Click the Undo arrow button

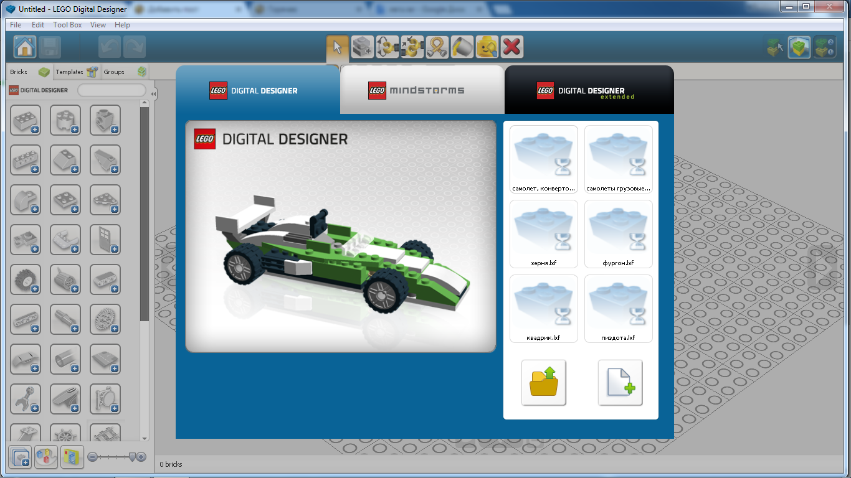[x=110, y=47]
